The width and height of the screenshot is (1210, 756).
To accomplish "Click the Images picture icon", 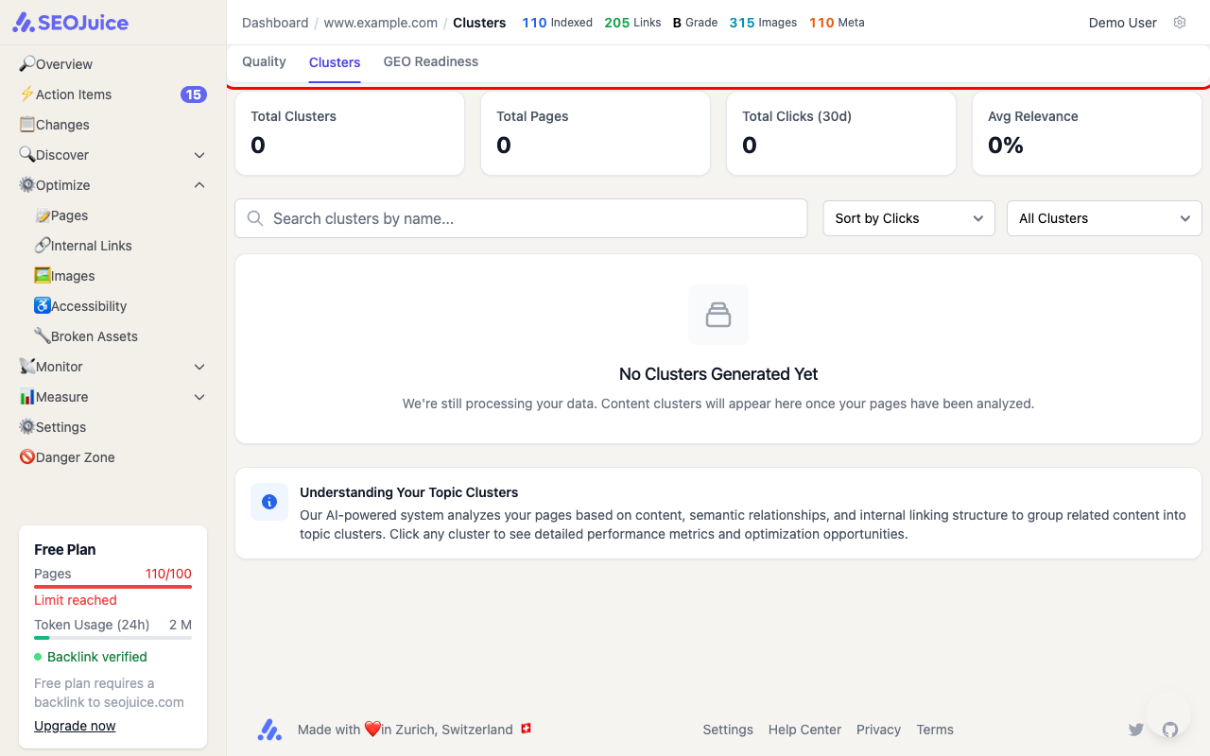I will tap(42, 275).
